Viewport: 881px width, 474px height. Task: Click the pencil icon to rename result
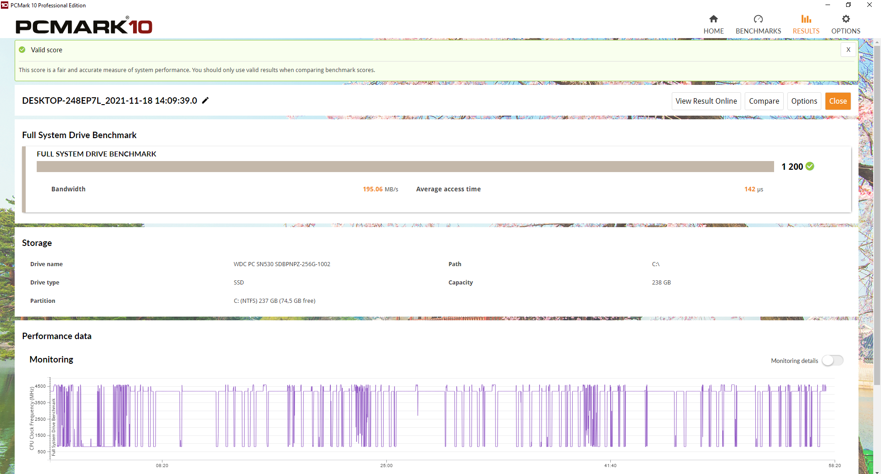pyautogui.click(x=206, y=100)
